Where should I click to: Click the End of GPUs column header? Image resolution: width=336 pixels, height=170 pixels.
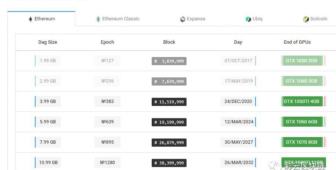tap(297, 42)
